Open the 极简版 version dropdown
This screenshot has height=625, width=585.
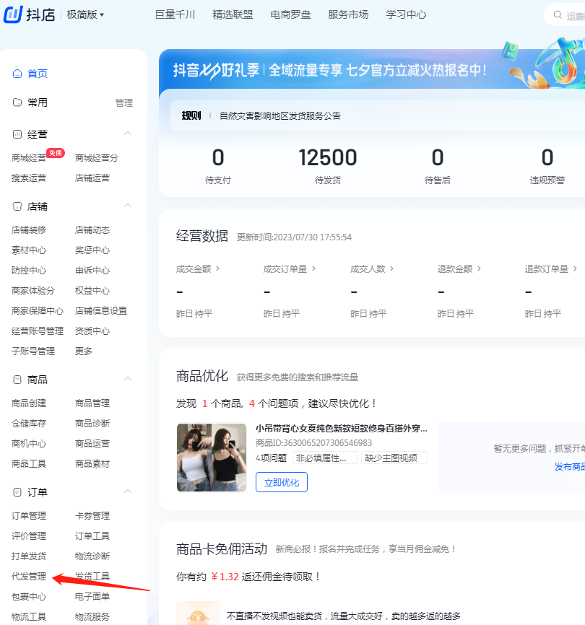85,14
